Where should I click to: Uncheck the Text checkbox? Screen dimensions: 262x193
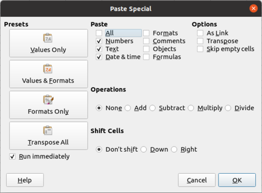click(99, 49)
